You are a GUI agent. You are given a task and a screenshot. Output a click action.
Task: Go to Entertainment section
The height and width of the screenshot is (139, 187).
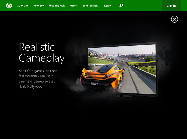point(91,6)
